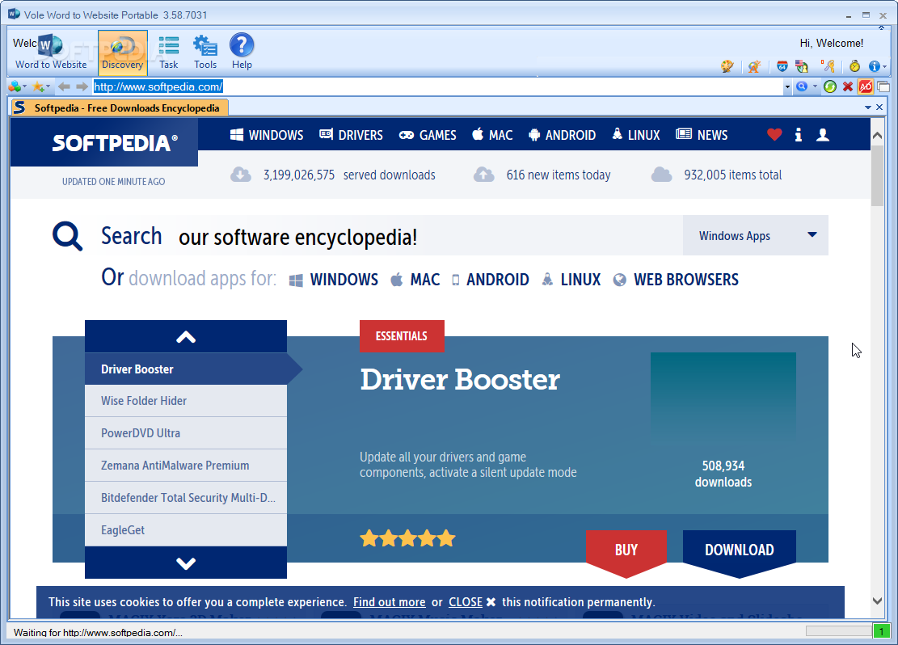Open the GAMES menu on Softpedia

pos(428,135)
